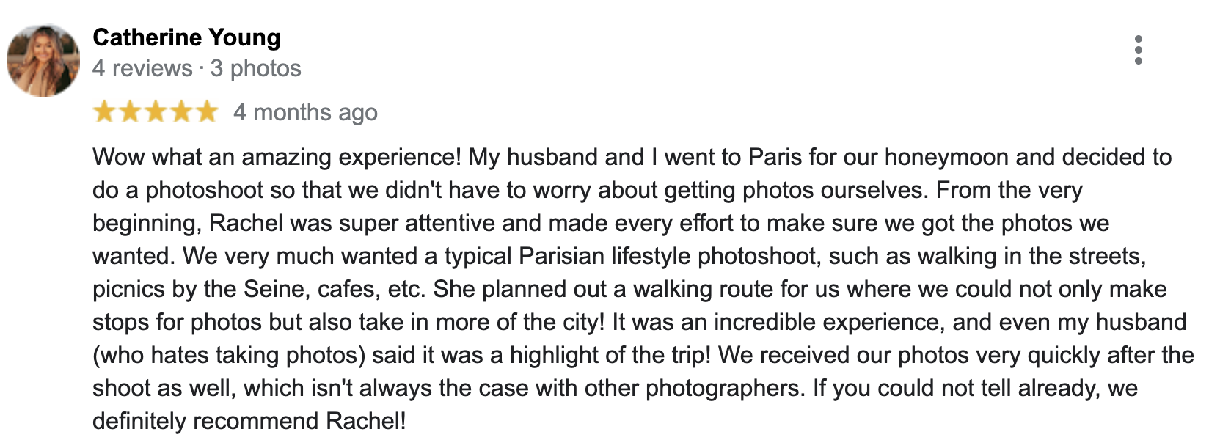1209x440 pixels.
Task: Click the "4 months ago" timestamp
Action: pyautogui.click(x=305, y=112)
